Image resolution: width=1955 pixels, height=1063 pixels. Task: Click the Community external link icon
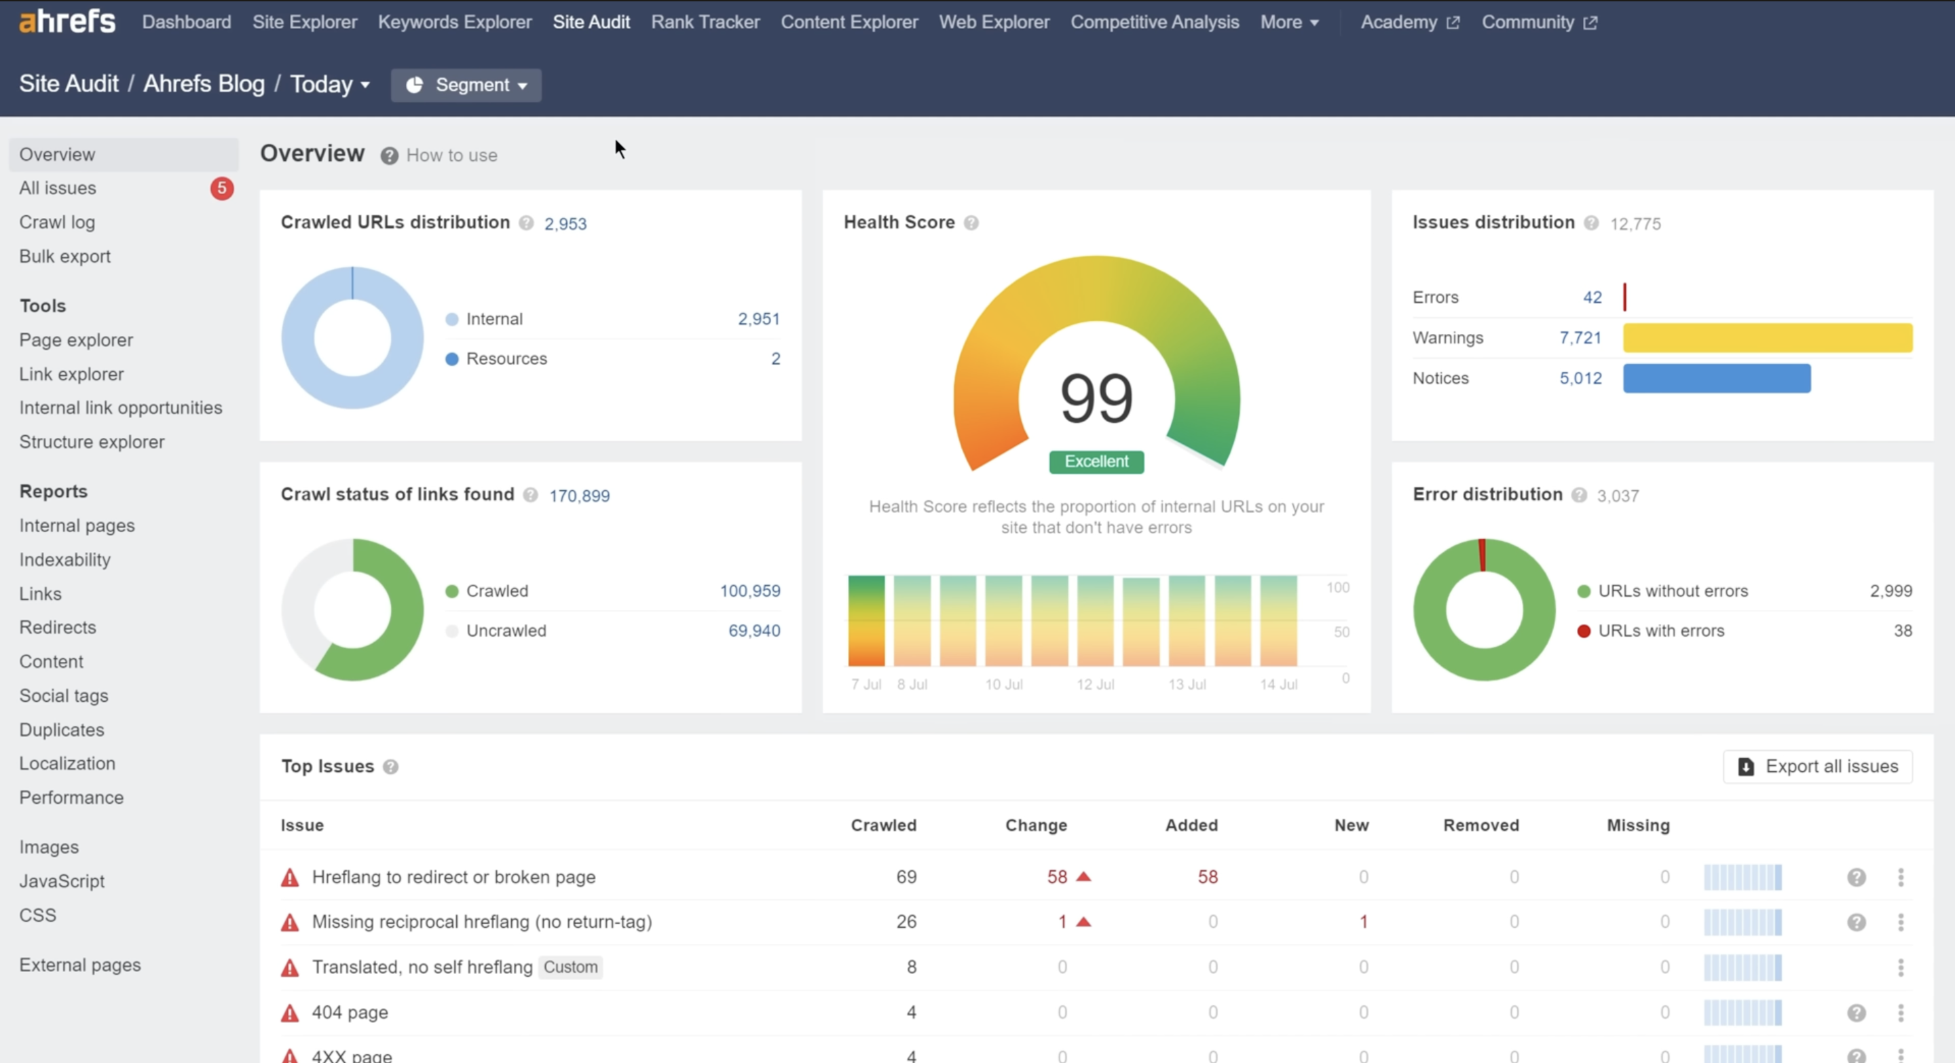click(1590, 23)
